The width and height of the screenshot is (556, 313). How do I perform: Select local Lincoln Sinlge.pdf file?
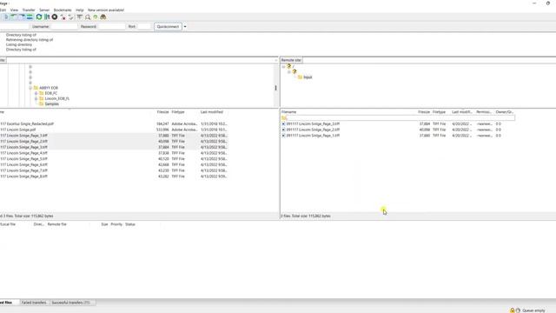(x=18, y=130)
